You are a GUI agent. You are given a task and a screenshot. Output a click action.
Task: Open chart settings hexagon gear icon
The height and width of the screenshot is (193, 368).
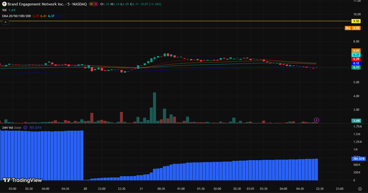click(x=360, y=189)
